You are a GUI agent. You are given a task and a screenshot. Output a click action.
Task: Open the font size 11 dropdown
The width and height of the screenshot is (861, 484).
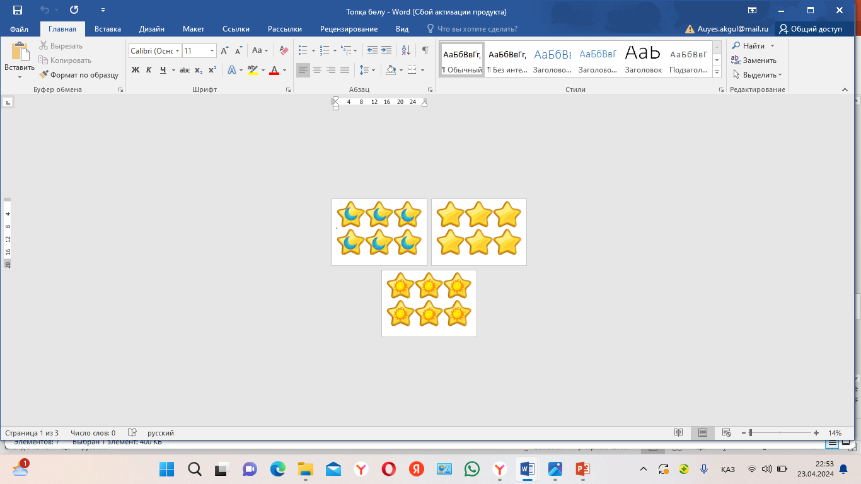(212, 50)
